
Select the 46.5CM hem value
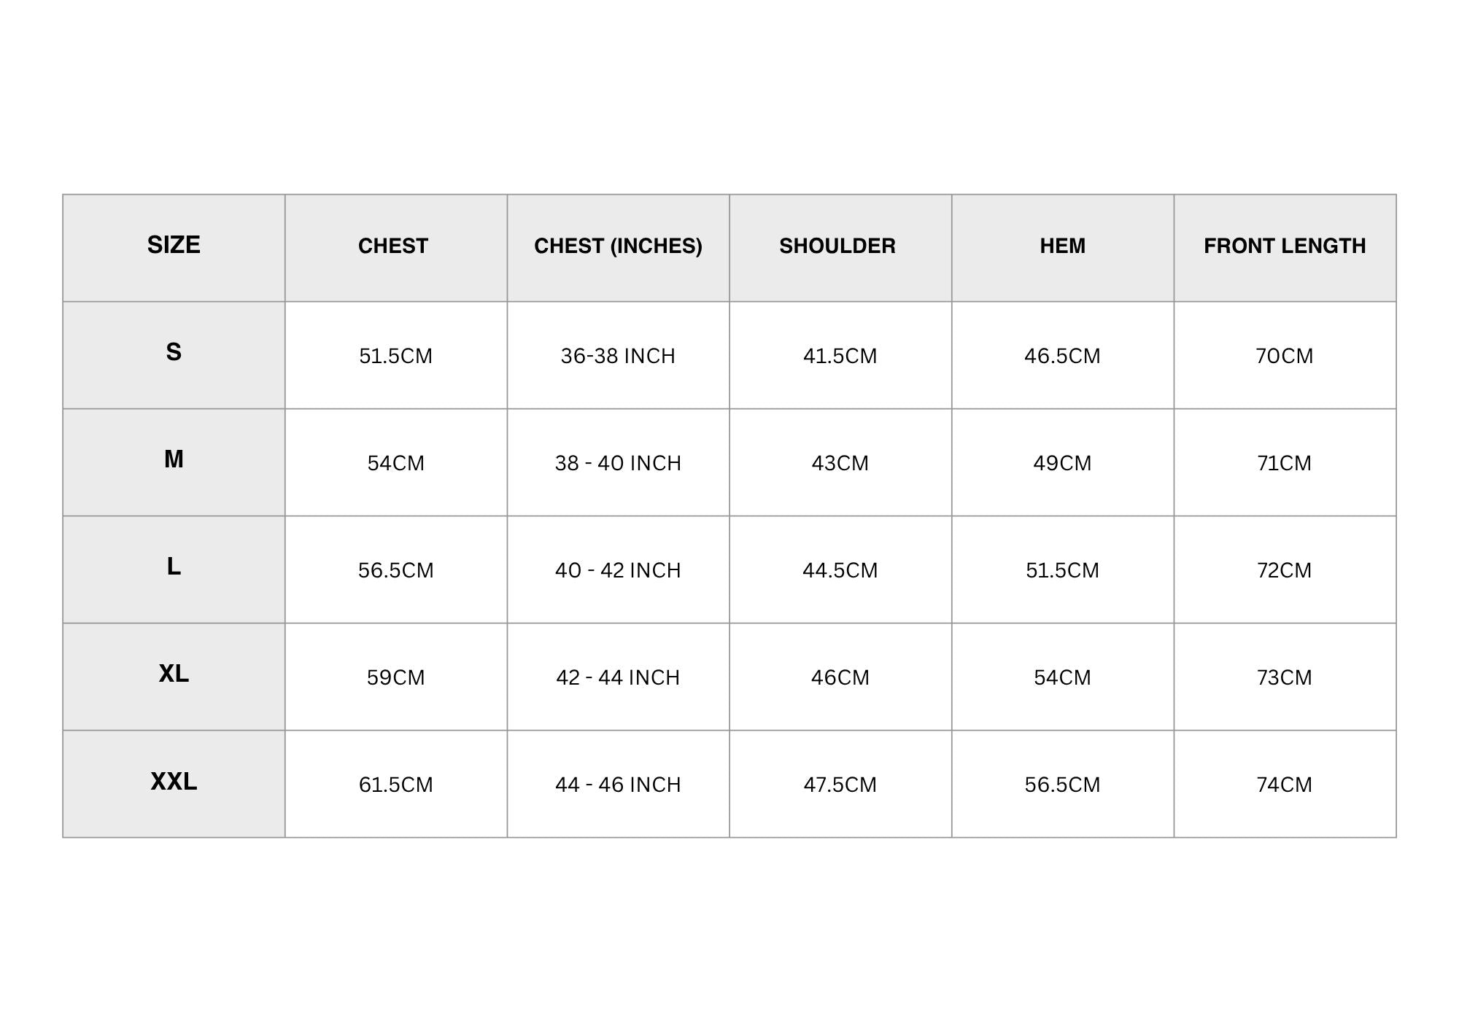(1062, 356)
